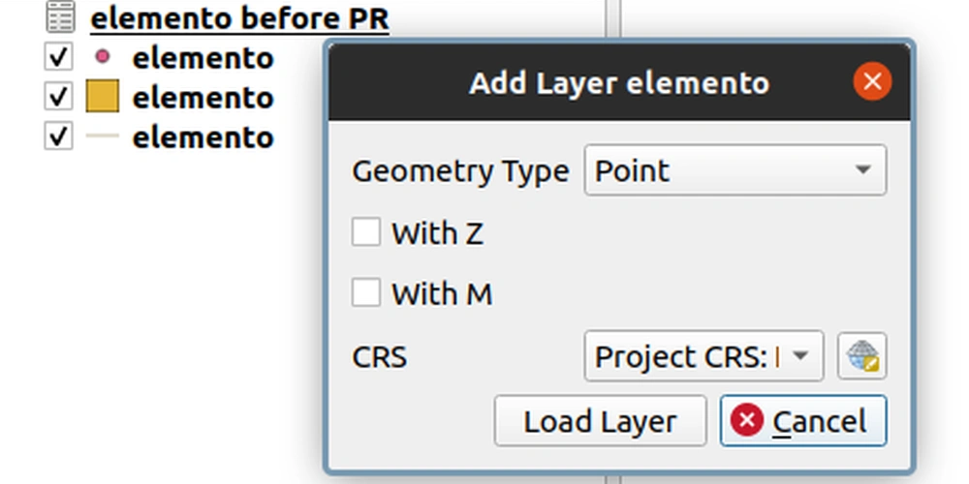
Task: Close the Add Layer elemento dialog
Action: click(872, 82)
